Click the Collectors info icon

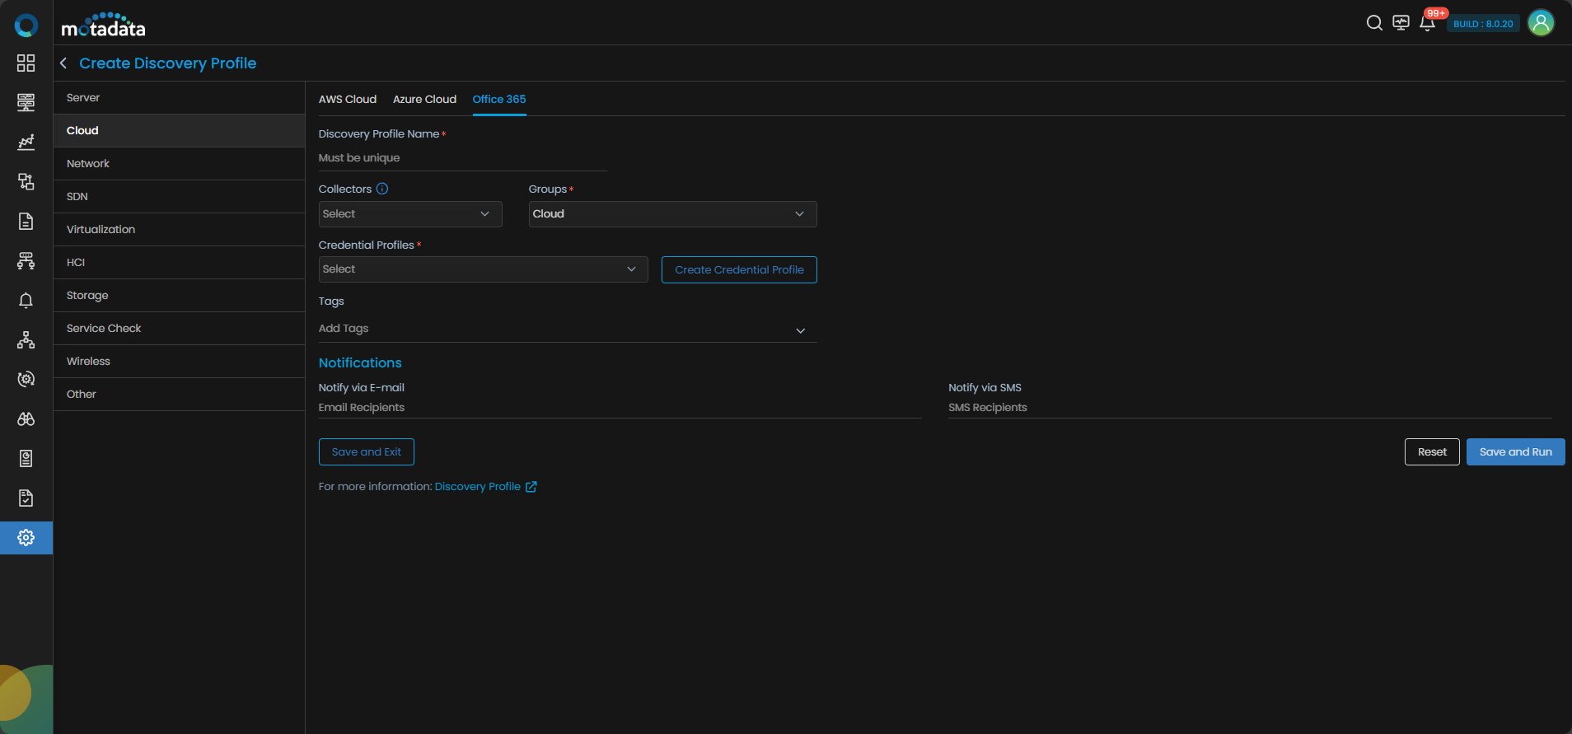coord(382,189)
